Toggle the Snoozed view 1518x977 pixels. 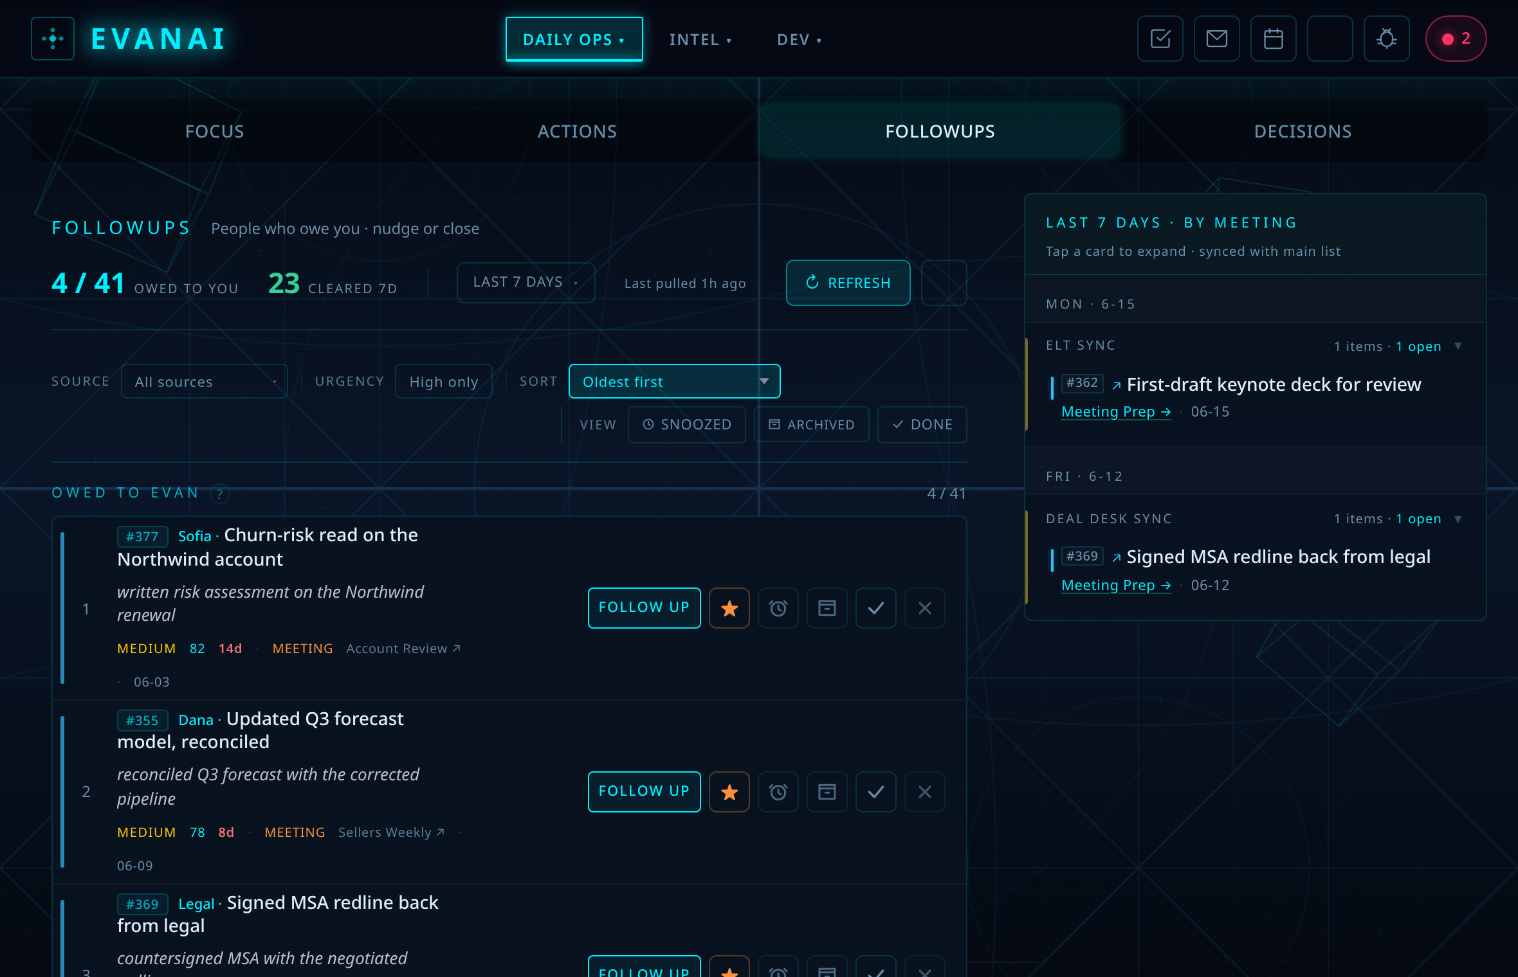click(x=687, y=425)
